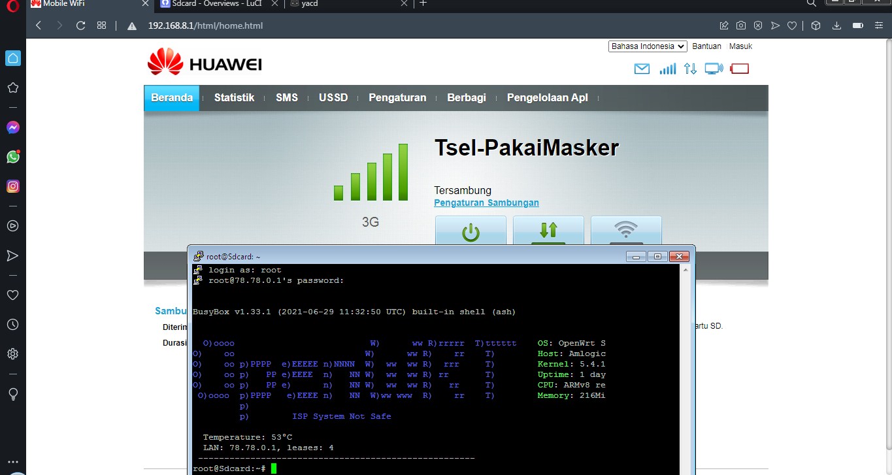
Task: Open My Flow arrow icon in sidebar
Action: click(12, 255)
